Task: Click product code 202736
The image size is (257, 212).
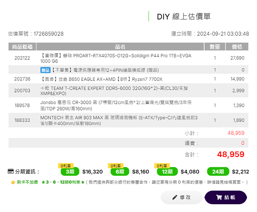Action: pos(22,79)
